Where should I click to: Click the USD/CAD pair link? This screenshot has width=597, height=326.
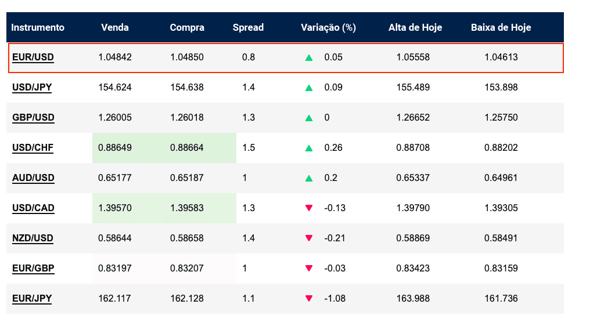(x=33, y=208)
